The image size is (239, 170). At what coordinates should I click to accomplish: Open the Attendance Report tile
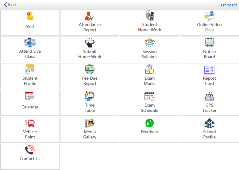coord(90,23)
